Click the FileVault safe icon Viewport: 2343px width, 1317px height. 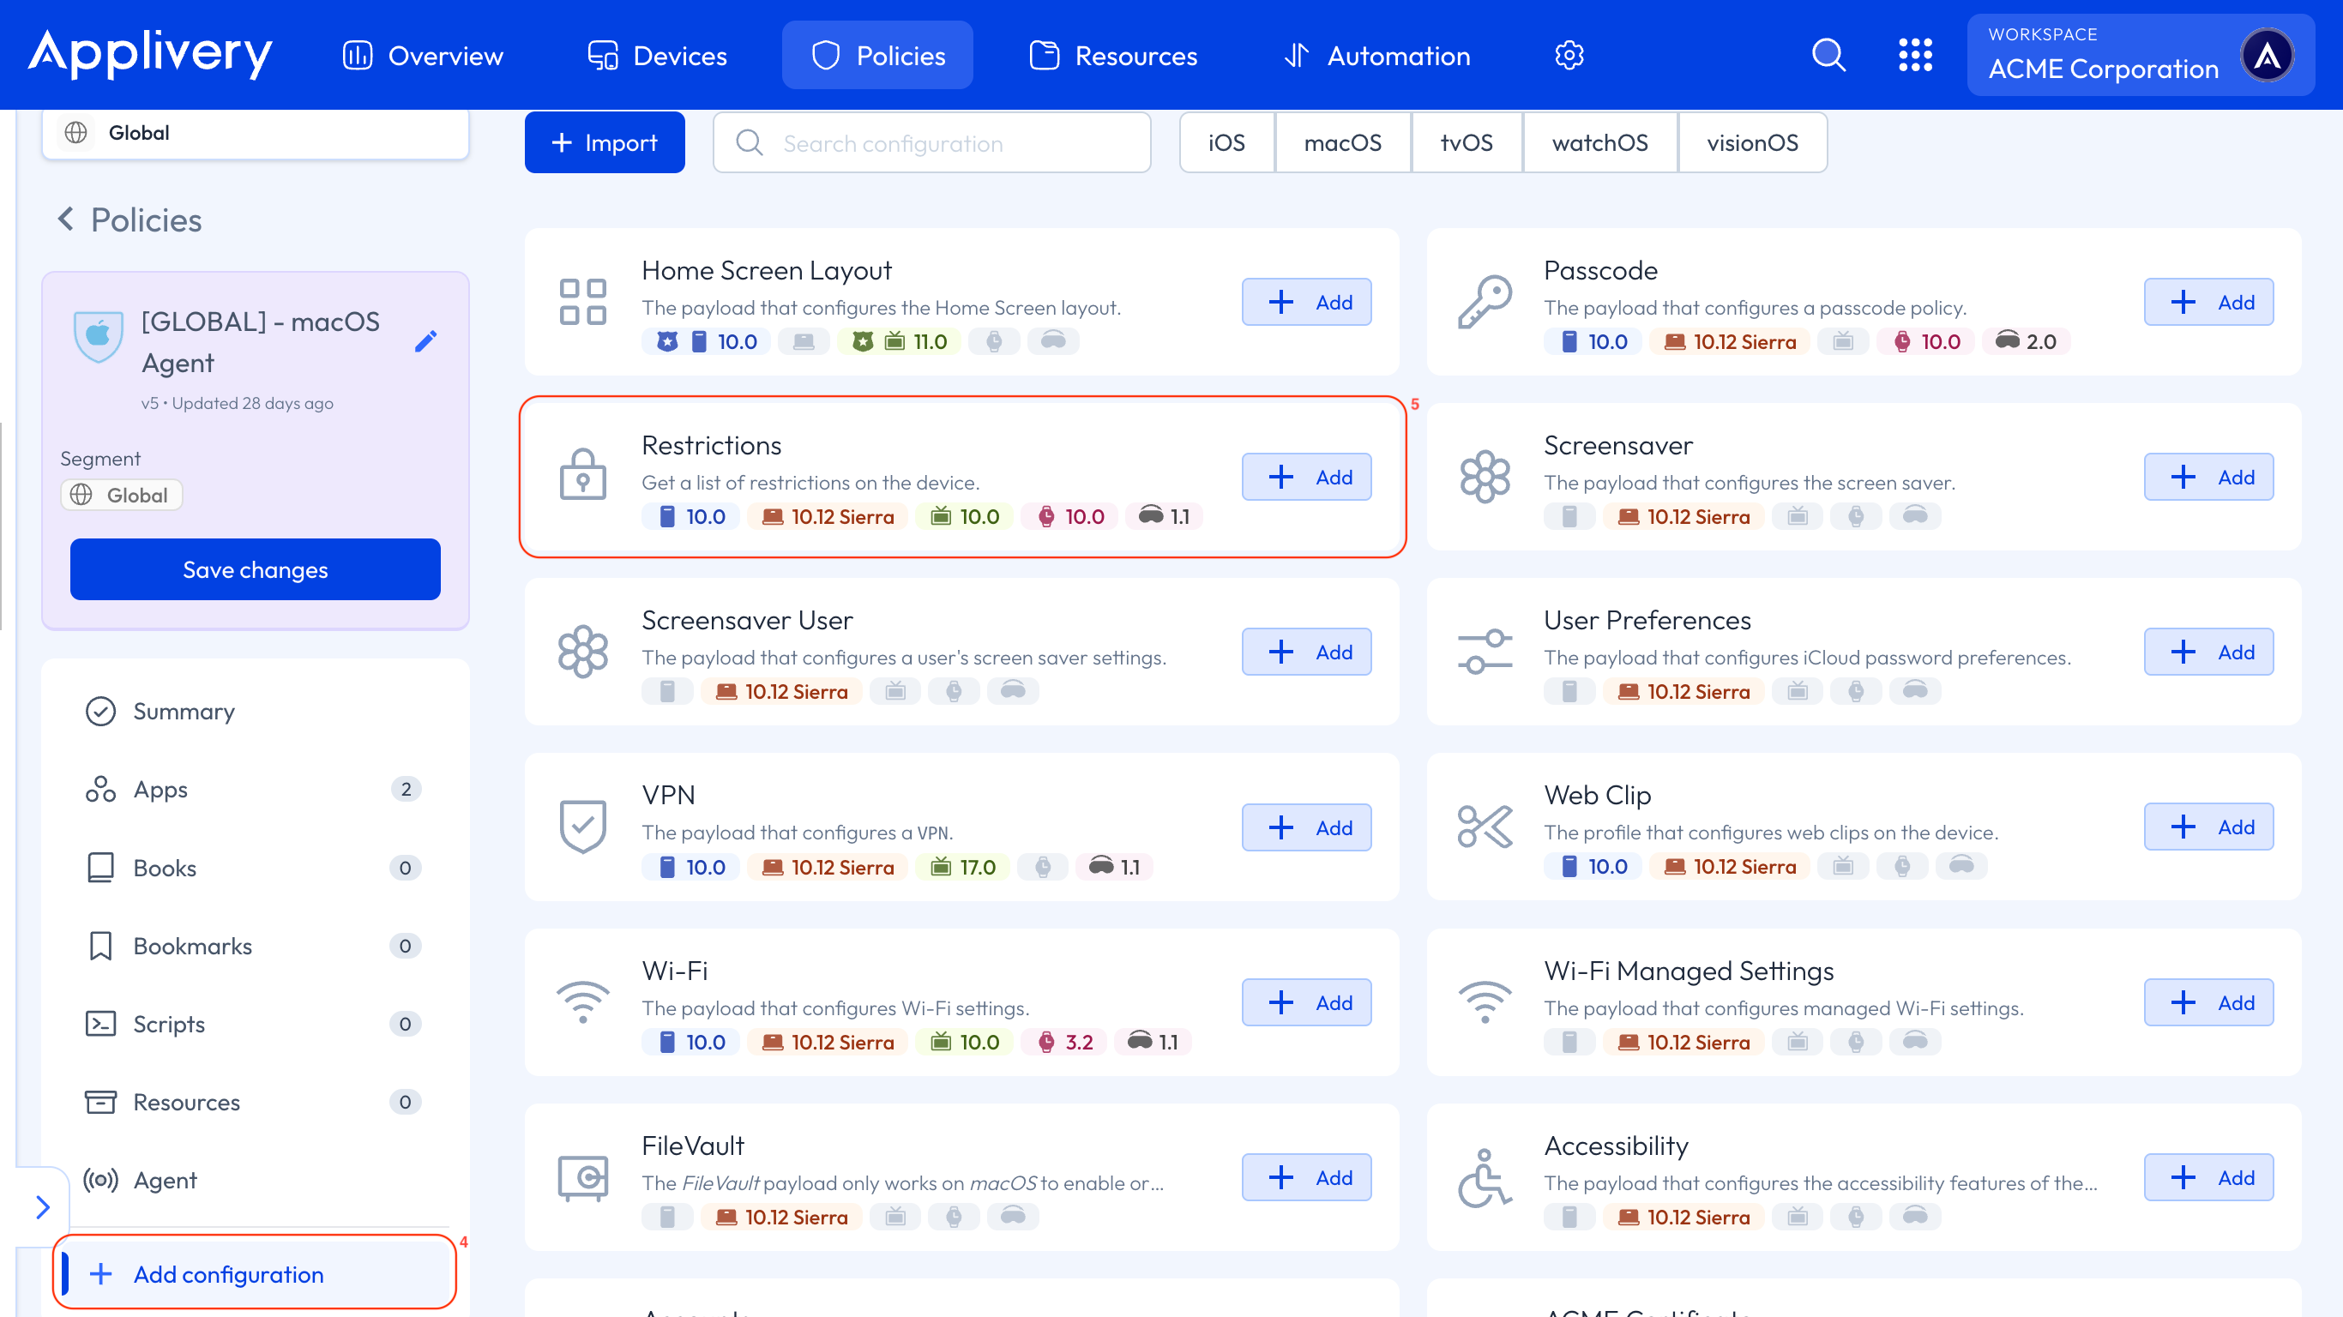coord(583,1177)
